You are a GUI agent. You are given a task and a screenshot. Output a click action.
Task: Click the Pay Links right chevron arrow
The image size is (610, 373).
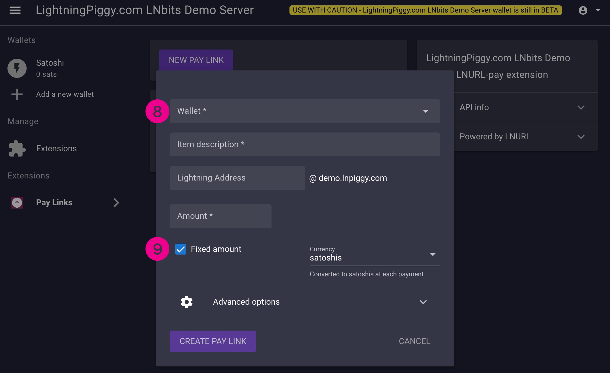click(116, 203)
